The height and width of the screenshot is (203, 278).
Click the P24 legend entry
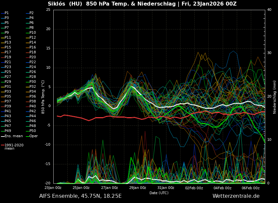[x=33, y=67]
